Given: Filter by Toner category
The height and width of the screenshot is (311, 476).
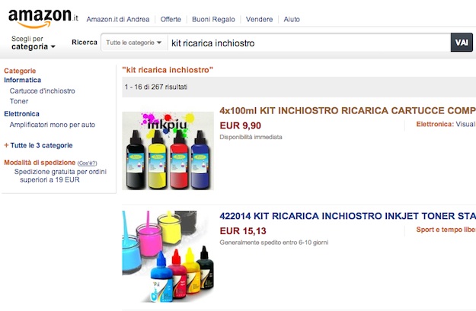Looking at the screenshot, I should coord(19,101).
